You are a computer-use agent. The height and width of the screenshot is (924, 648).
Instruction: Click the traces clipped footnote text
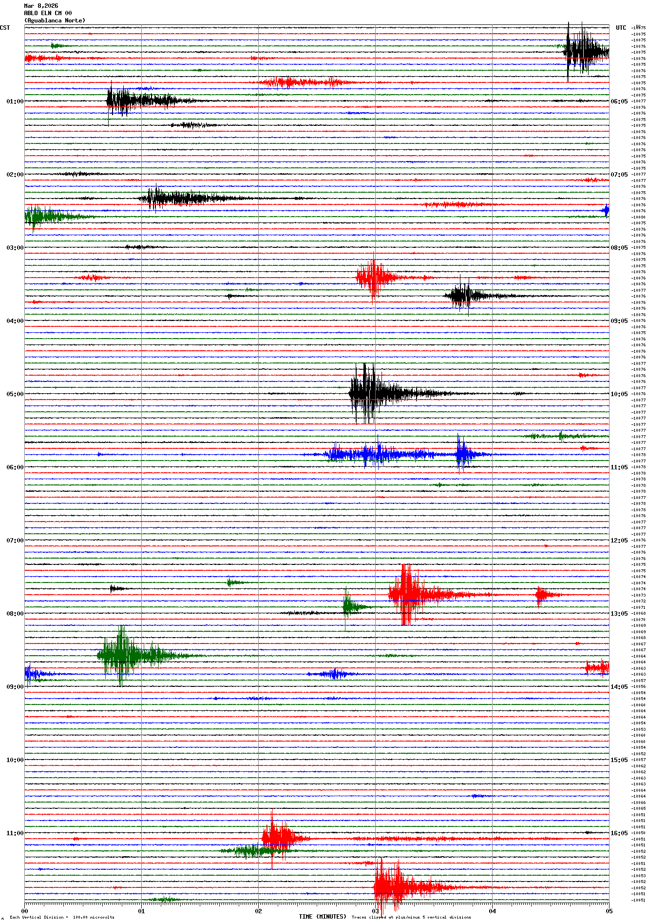tap(411, 917)
